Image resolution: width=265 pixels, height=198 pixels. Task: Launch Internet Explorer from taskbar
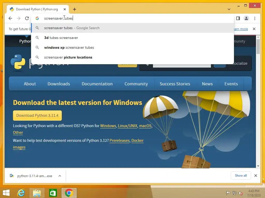(21, 193)
